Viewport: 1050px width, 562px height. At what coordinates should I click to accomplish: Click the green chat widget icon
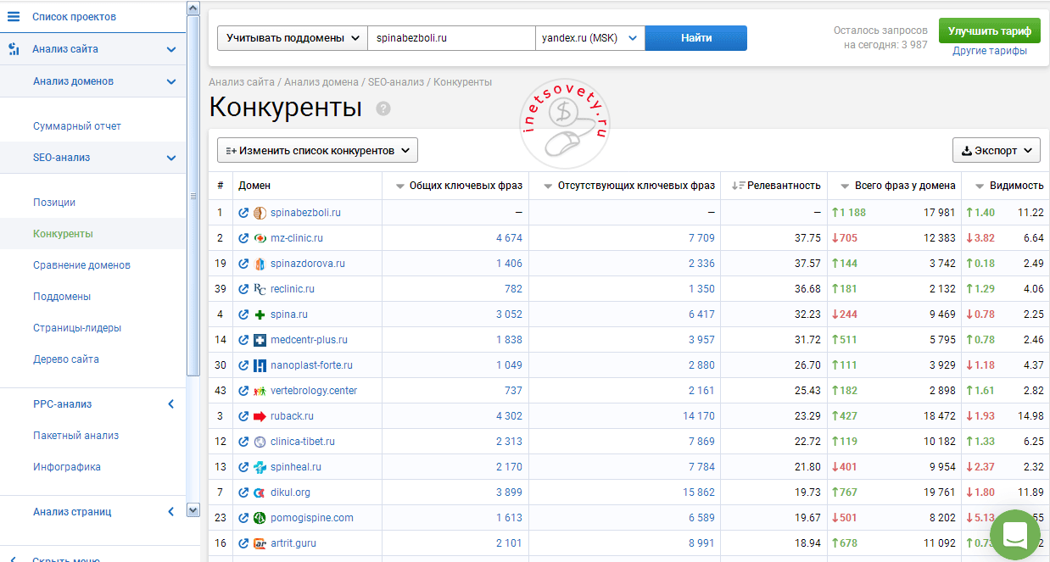(1014, 534)
